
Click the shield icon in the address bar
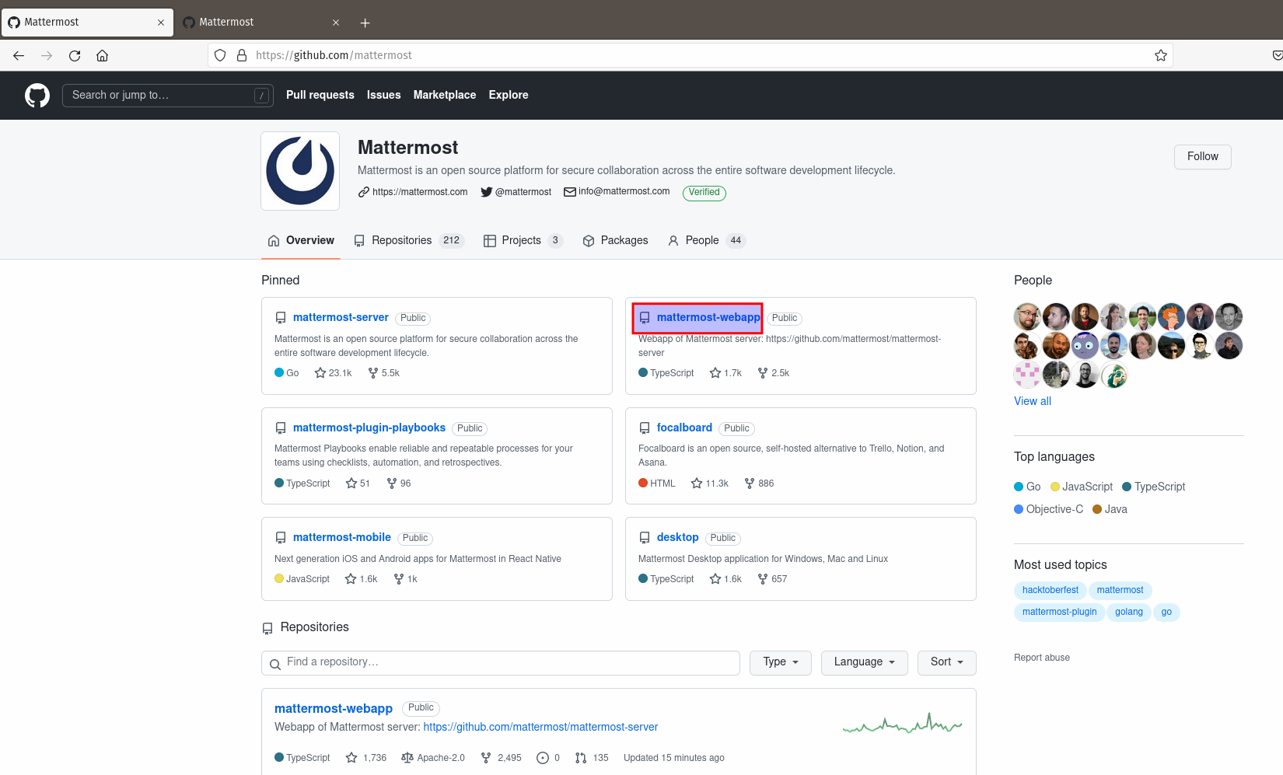coord(220,55)
